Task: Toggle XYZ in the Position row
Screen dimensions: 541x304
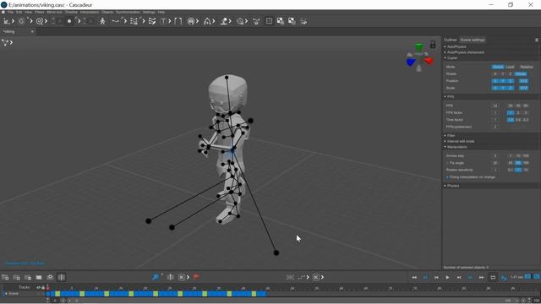Action: tap(524, 81)
